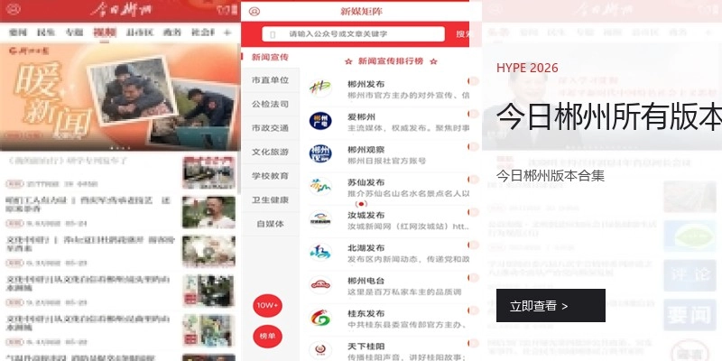Screen dimensions: 722x361
Task: Open the 汝城发布 logo icon
Action: tap(320, 218)
